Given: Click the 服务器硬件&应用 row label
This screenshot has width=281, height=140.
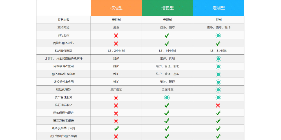Looking at the screenshot, I should pos(63,74).
